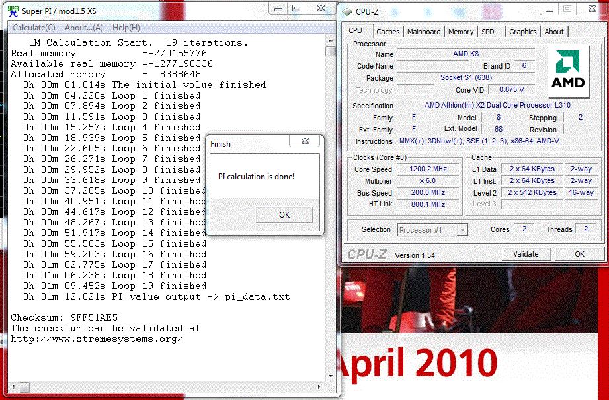609x400 pixels.
Task: Click the Package field showing Socket S1 (638)
Action: pyautogui.click(x=466, y=77)
